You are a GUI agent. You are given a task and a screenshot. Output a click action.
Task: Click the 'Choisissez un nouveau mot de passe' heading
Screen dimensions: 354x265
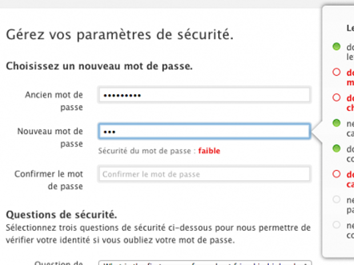pyautogui.click(x=99, y=66)
